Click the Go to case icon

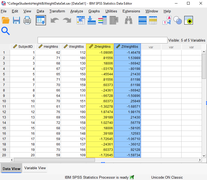(x=81, y=20)
